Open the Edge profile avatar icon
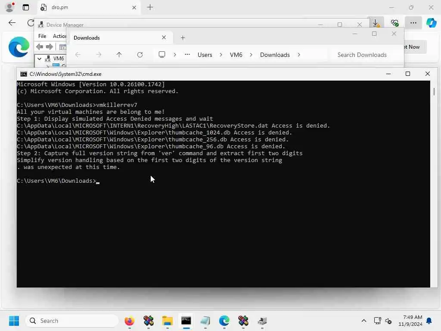441x331 pixels. click(x=10, y=7)
